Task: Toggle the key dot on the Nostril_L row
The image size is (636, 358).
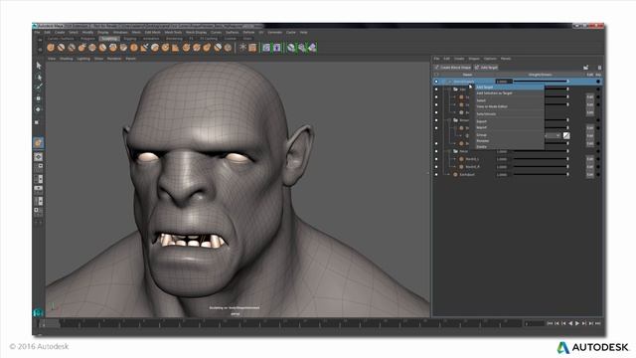Action: 598,159
